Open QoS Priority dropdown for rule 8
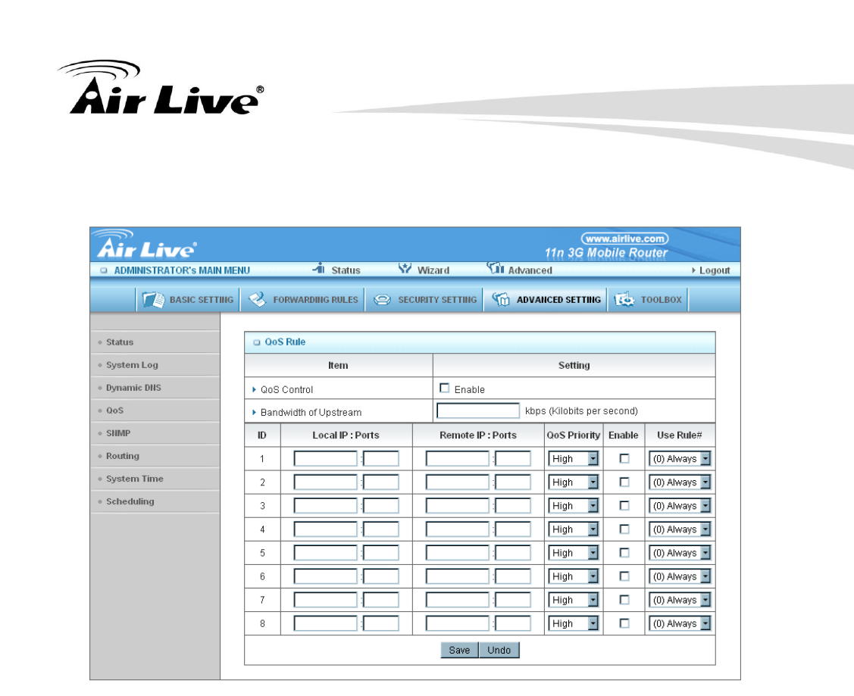The height and width of the screenshot is (696, 854). (574, 623)
